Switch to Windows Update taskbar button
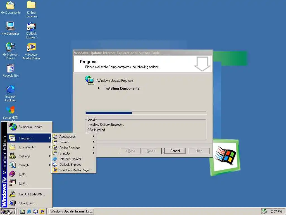 71,211
